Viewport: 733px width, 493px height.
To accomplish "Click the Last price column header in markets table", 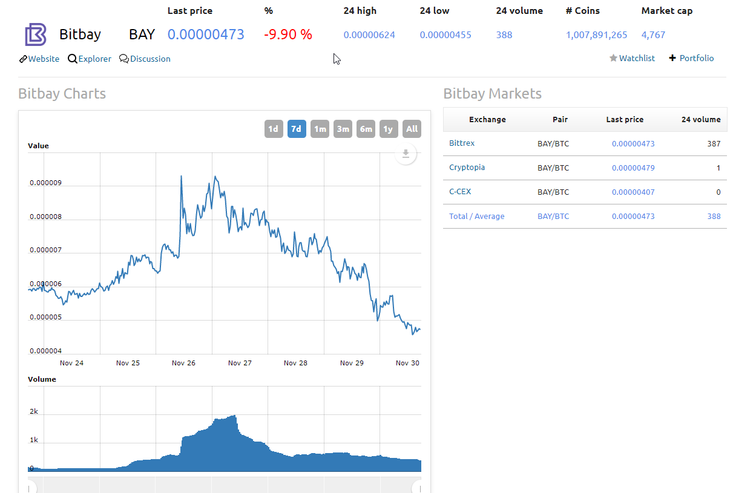I will click(625, 119).
